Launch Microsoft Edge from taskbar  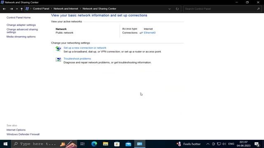pos(94,144)
